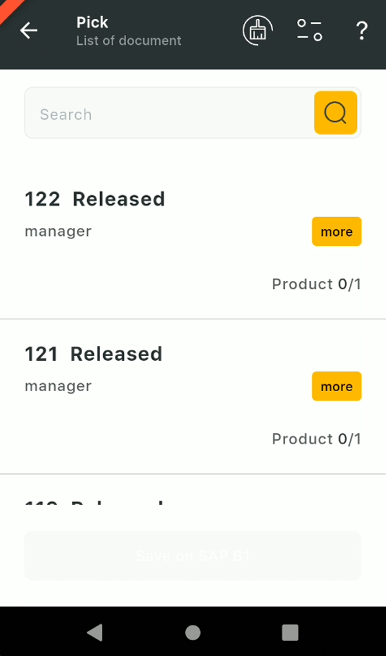Expand more details for document 121
386x656 pixels.
(x=336, y=386)
